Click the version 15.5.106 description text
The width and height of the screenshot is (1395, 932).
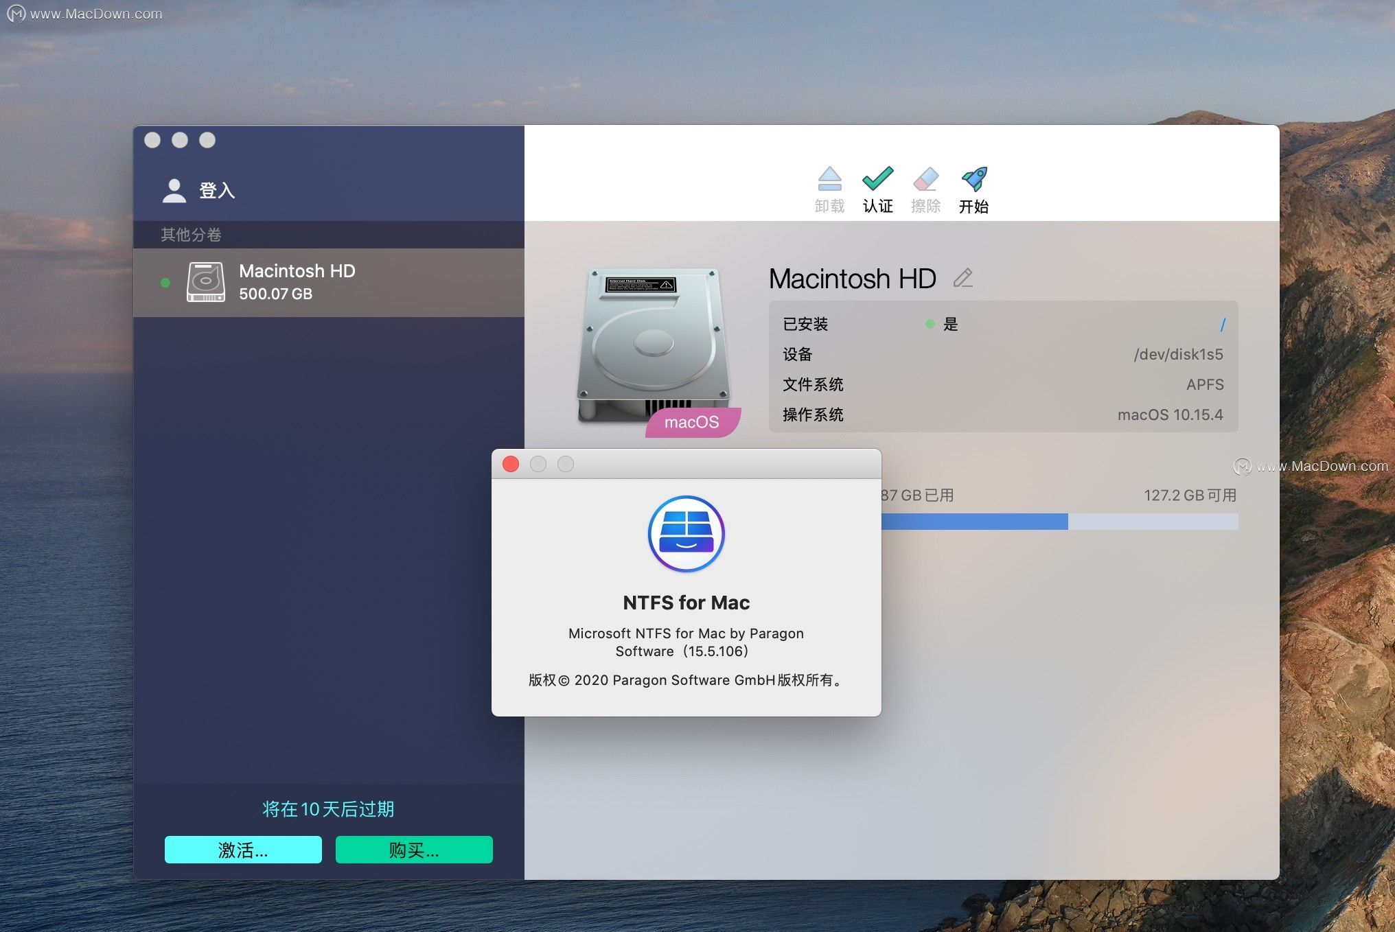(686, 642)
